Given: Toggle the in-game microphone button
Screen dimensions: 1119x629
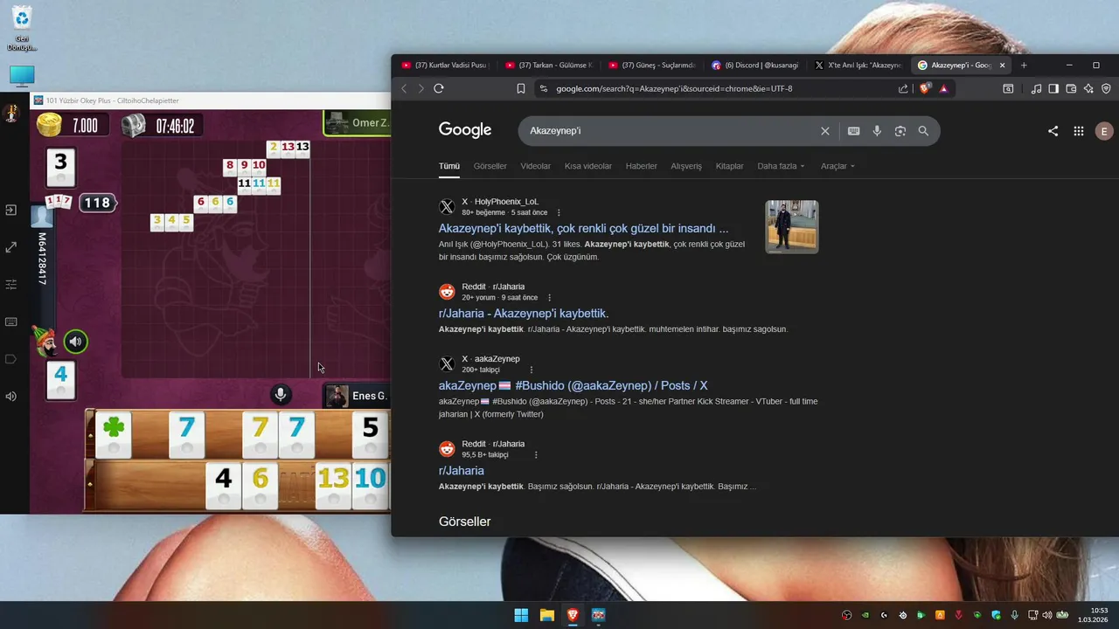Looking at the screenshot, I should [x=281, y=395].
